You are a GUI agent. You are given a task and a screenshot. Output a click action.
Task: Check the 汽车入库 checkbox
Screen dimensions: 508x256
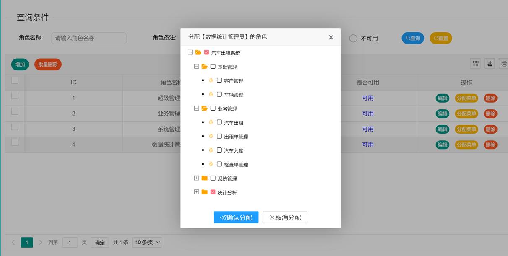[219, 150]
